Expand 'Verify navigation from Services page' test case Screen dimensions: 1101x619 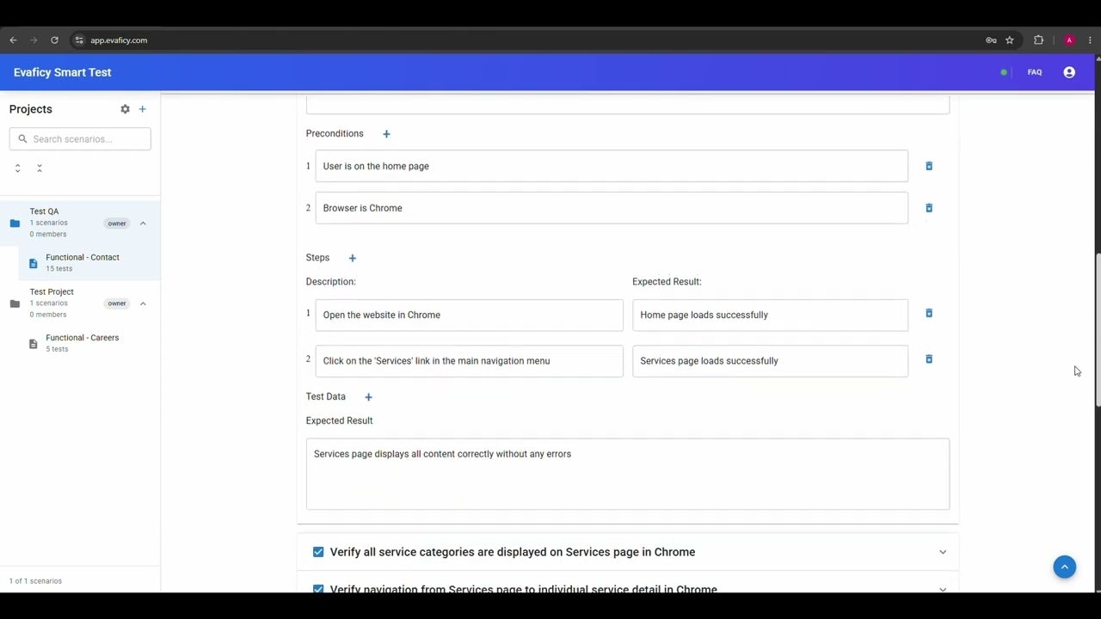coord(943,589)
